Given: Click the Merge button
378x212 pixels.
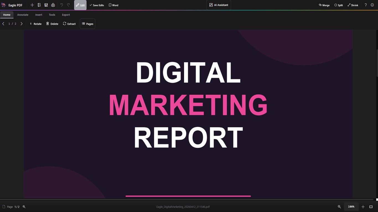Looking at the screenshot, I should coord(324,5).
